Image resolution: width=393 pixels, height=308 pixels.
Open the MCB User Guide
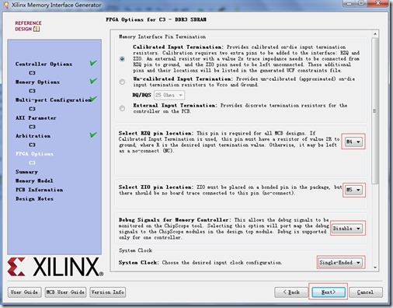(x=65, y=292)
